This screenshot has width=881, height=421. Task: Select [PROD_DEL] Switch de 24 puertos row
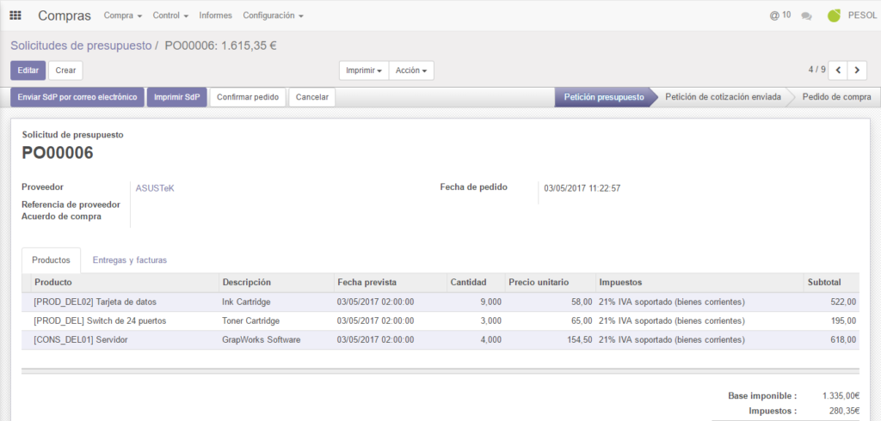[x=440, y=321]
